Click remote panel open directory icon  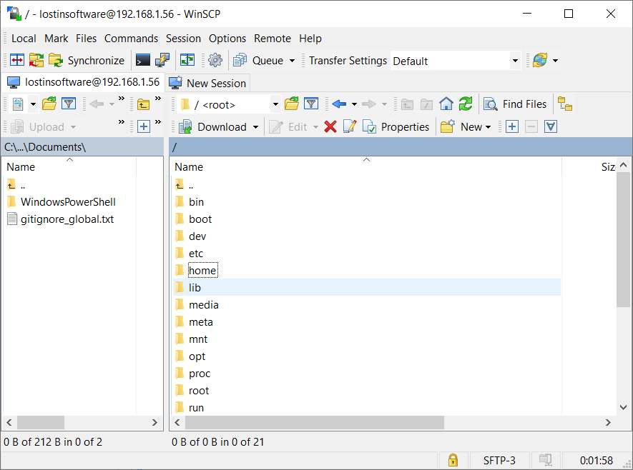[292, 104]
